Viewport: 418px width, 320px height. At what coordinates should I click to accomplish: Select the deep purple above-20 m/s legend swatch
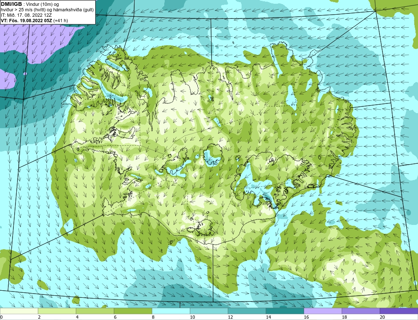click(399, 311)
